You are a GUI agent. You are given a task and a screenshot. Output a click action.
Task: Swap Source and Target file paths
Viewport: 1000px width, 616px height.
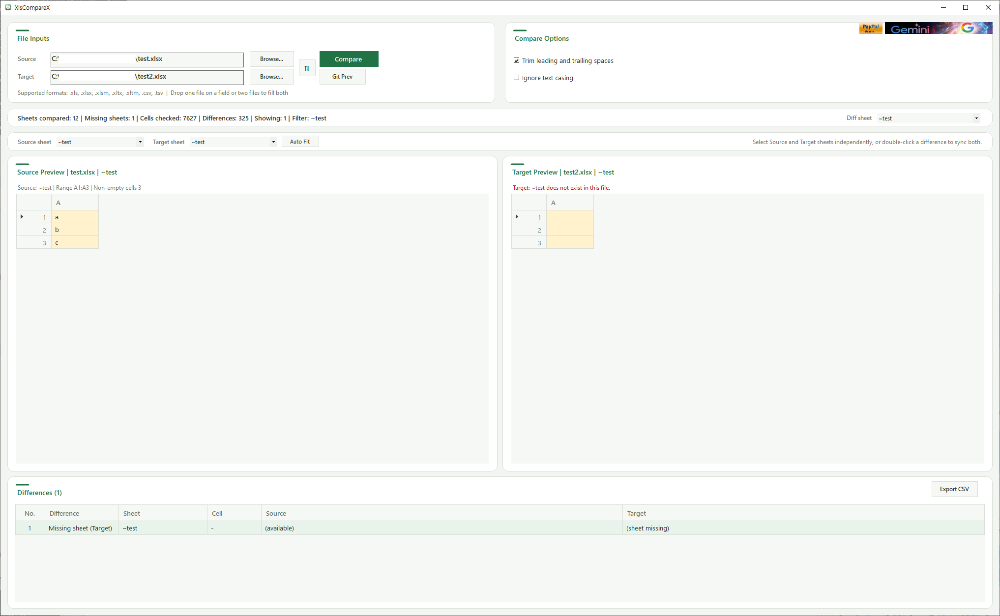click(307, 68)
